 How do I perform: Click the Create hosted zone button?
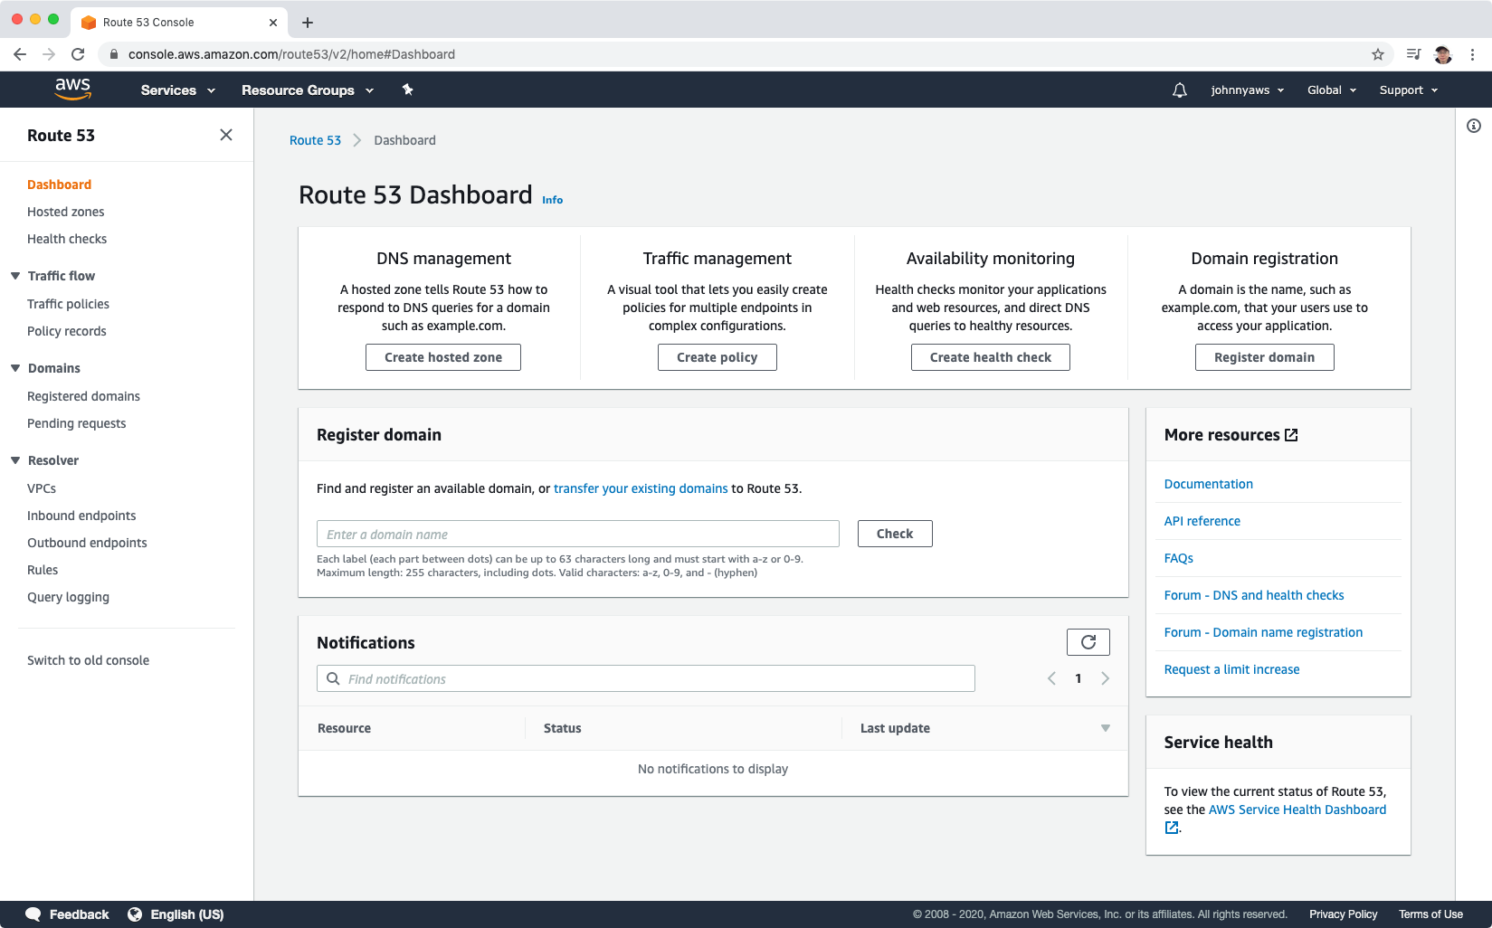tap(443, 357)
